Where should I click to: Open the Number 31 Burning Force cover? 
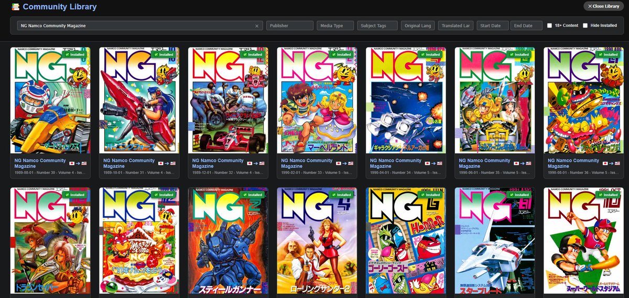pyautogui.click(x=139, y=100)
